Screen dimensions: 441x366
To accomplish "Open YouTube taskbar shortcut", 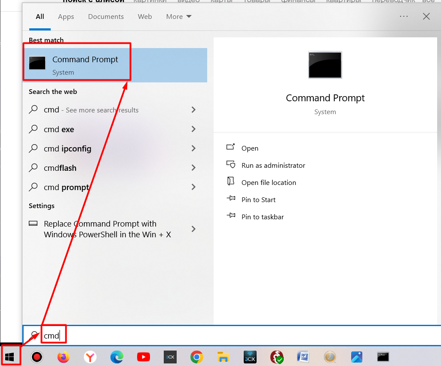I will coord(144,357).
